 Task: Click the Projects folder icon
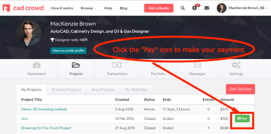76,65
